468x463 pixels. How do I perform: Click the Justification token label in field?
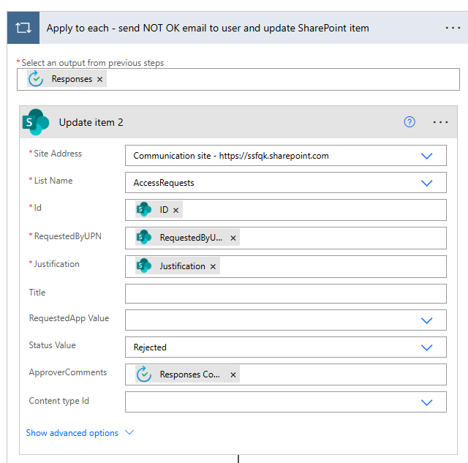182,266
